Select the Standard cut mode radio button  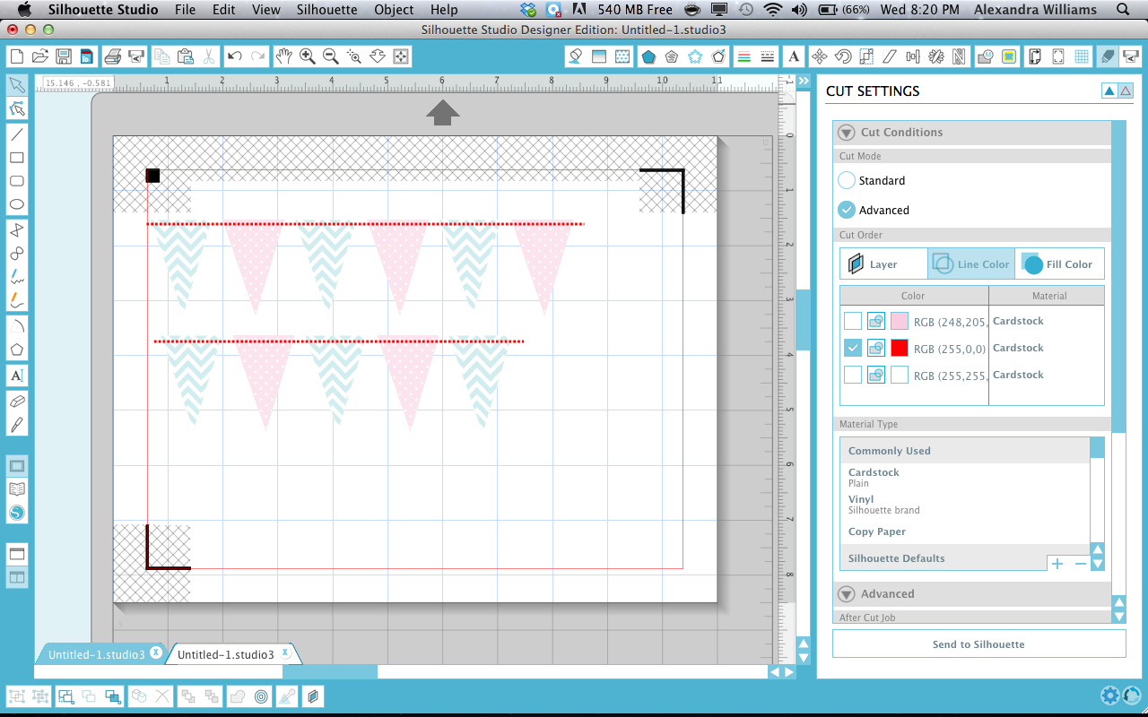[847, 180]
